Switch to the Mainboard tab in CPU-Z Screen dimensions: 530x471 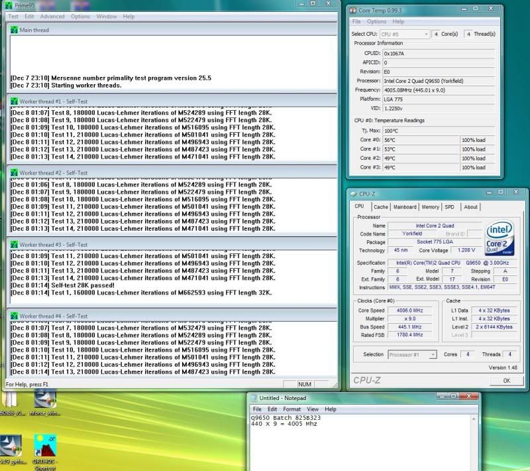point(405,207)
